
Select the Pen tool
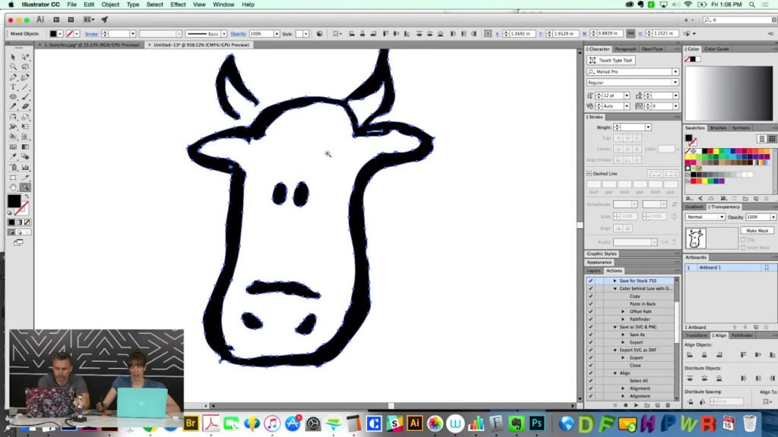(14, 77)
